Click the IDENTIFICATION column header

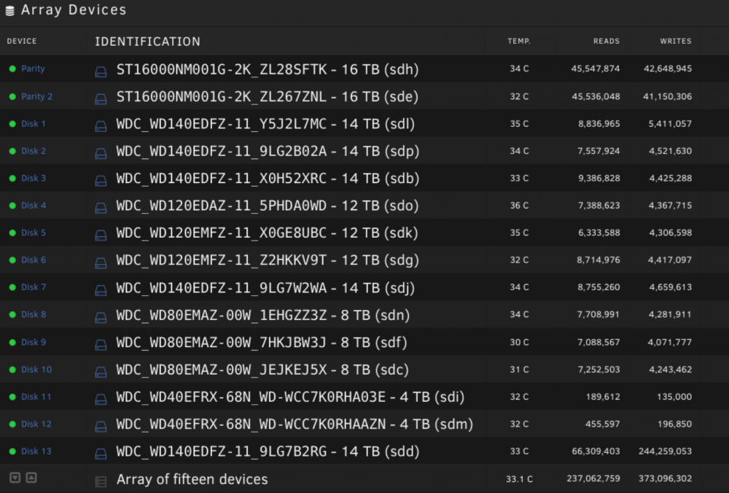[147, 42]
